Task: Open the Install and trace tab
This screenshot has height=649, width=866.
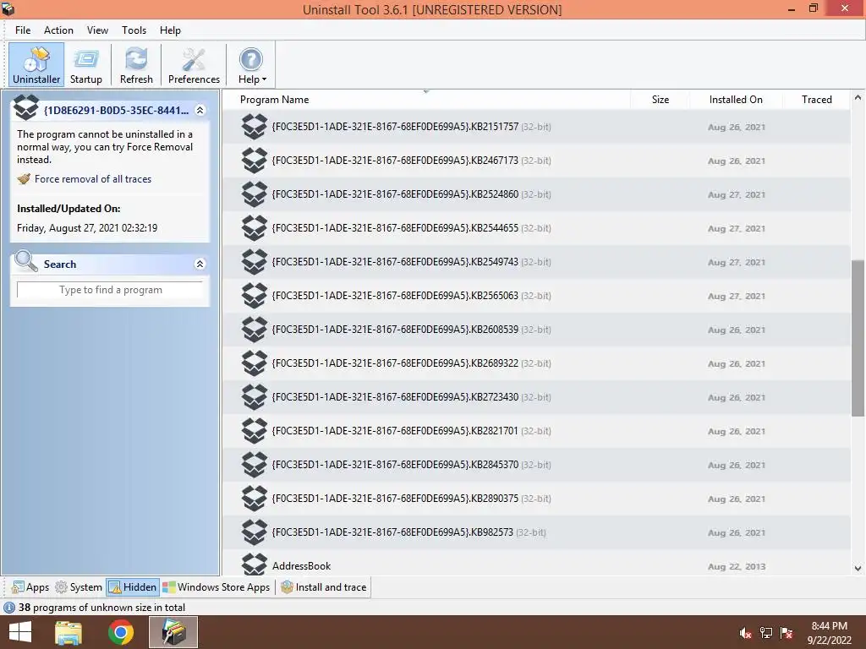Action: tap(324, 587)
